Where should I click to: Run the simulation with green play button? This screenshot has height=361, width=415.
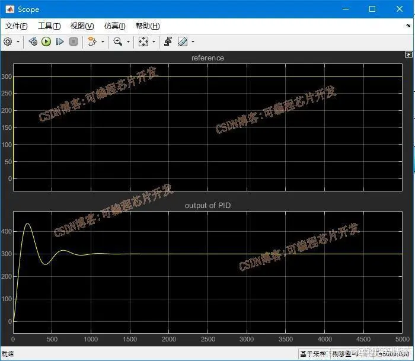(46, 41)
